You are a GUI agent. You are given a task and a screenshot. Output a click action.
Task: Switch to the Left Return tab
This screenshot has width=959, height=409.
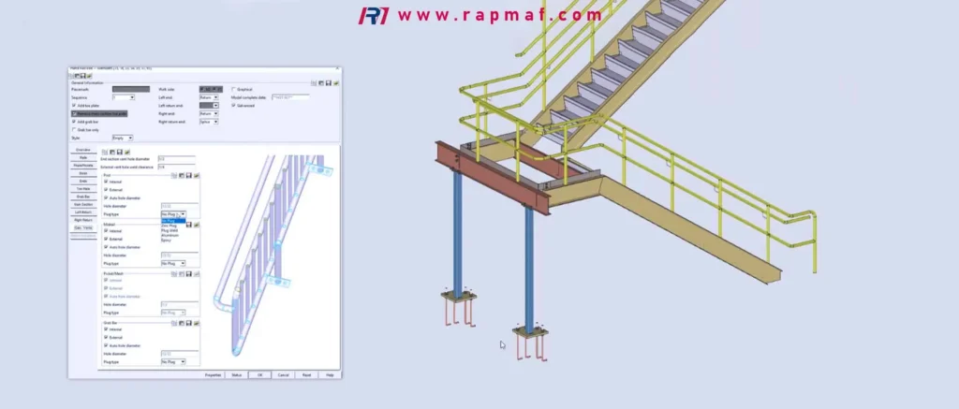[x=82, y=212]
